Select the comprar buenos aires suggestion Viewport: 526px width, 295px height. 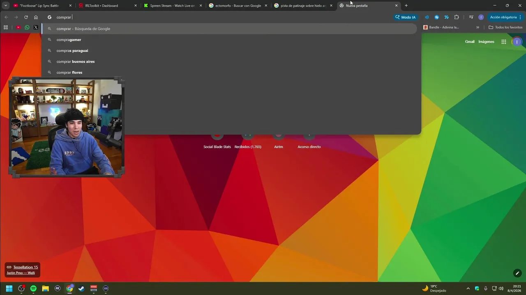229,61
